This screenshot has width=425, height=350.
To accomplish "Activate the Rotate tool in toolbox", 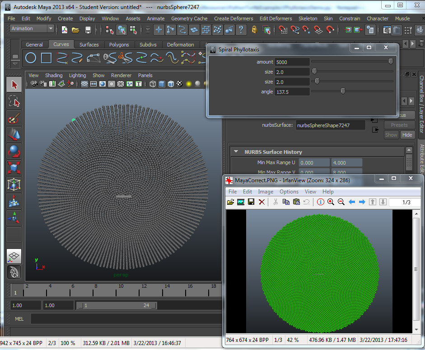I will coord(14,151).
